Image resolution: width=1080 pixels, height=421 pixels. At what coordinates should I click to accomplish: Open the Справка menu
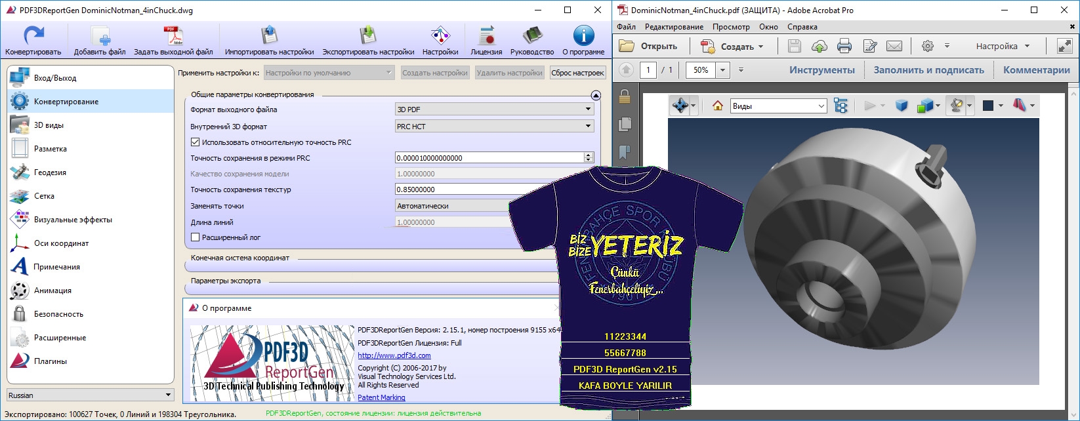click(x=802, y=27)
